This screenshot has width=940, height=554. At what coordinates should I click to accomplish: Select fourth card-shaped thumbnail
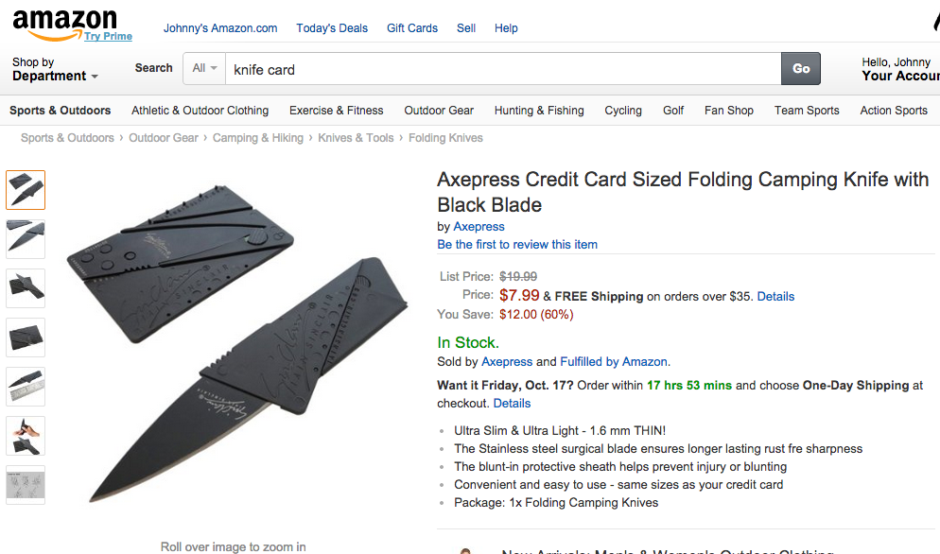click(26, 338)
